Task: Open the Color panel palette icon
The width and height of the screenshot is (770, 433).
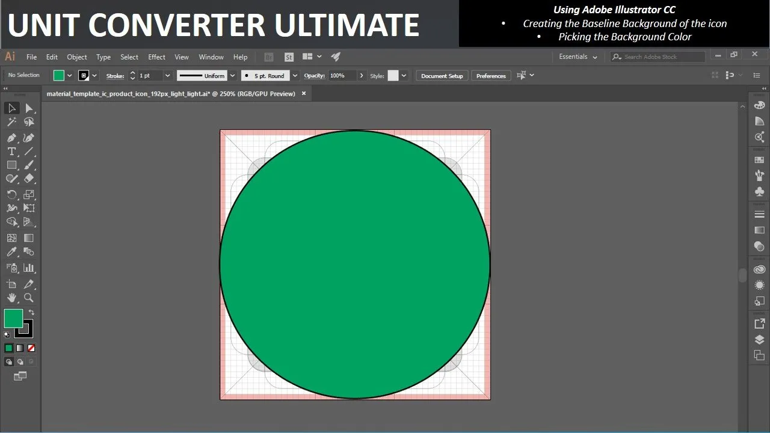Action: pyautogui.click(x=759, y=106)
